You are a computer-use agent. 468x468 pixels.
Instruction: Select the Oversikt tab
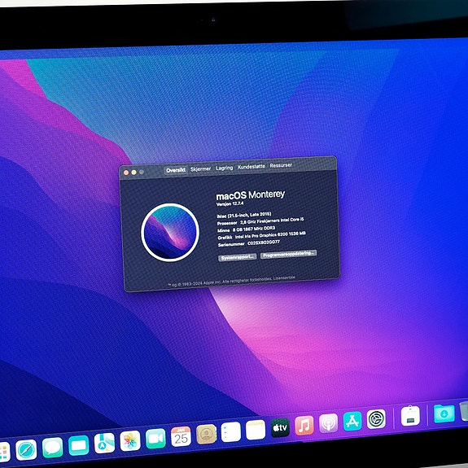coord(176,170)
